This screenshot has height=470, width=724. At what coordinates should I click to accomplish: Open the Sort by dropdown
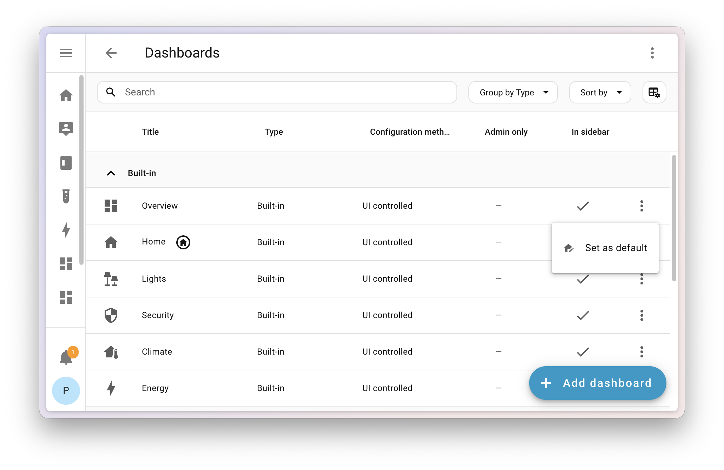(600, 92)
